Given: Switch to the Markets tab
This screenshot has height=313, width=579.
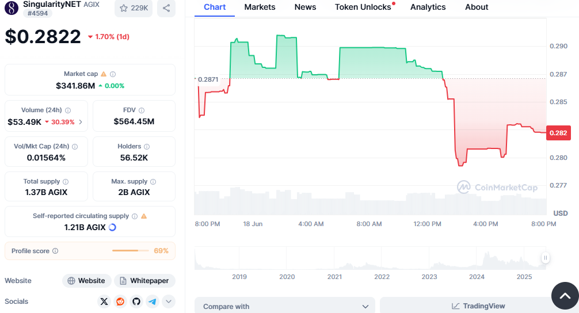Looking at the screenshot, I should pos(260,7).
